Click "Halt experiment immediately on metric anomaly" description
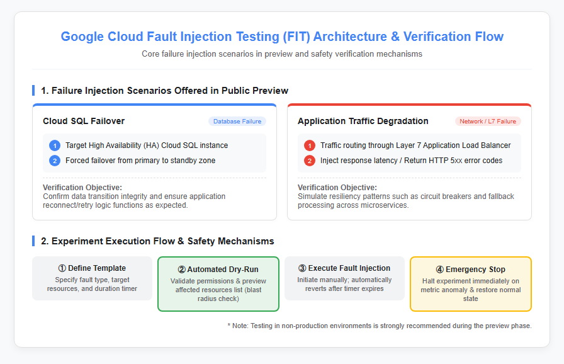This screenshot has width=564, height=364. (x=470, y=290)
